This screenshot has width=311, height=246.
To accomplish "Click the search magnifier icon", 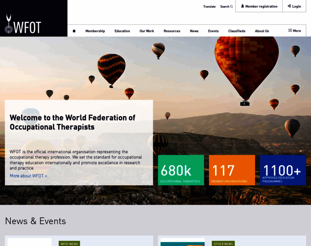I will pos(232,7).
